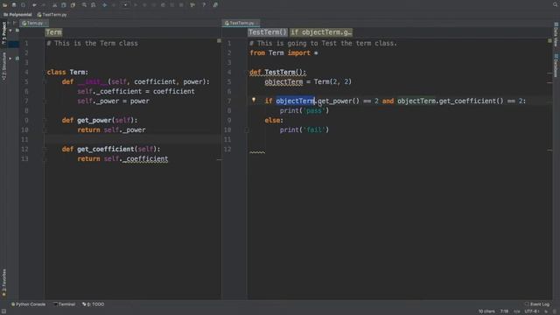Click 'return self._coefficient' on line 13
The width and height of the screenshot is (560, 315).
(122, 159)
